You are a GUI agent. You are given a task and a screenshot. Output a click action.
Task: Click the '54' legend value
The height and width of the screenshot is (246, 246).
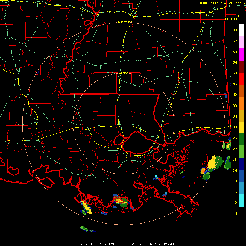(x=235, y=62)
